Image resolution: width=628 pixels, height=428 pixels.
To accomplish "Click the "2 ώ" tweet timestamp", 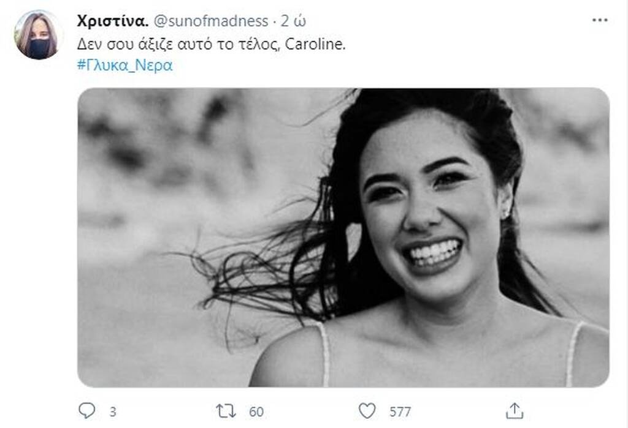I will point(293,21).
